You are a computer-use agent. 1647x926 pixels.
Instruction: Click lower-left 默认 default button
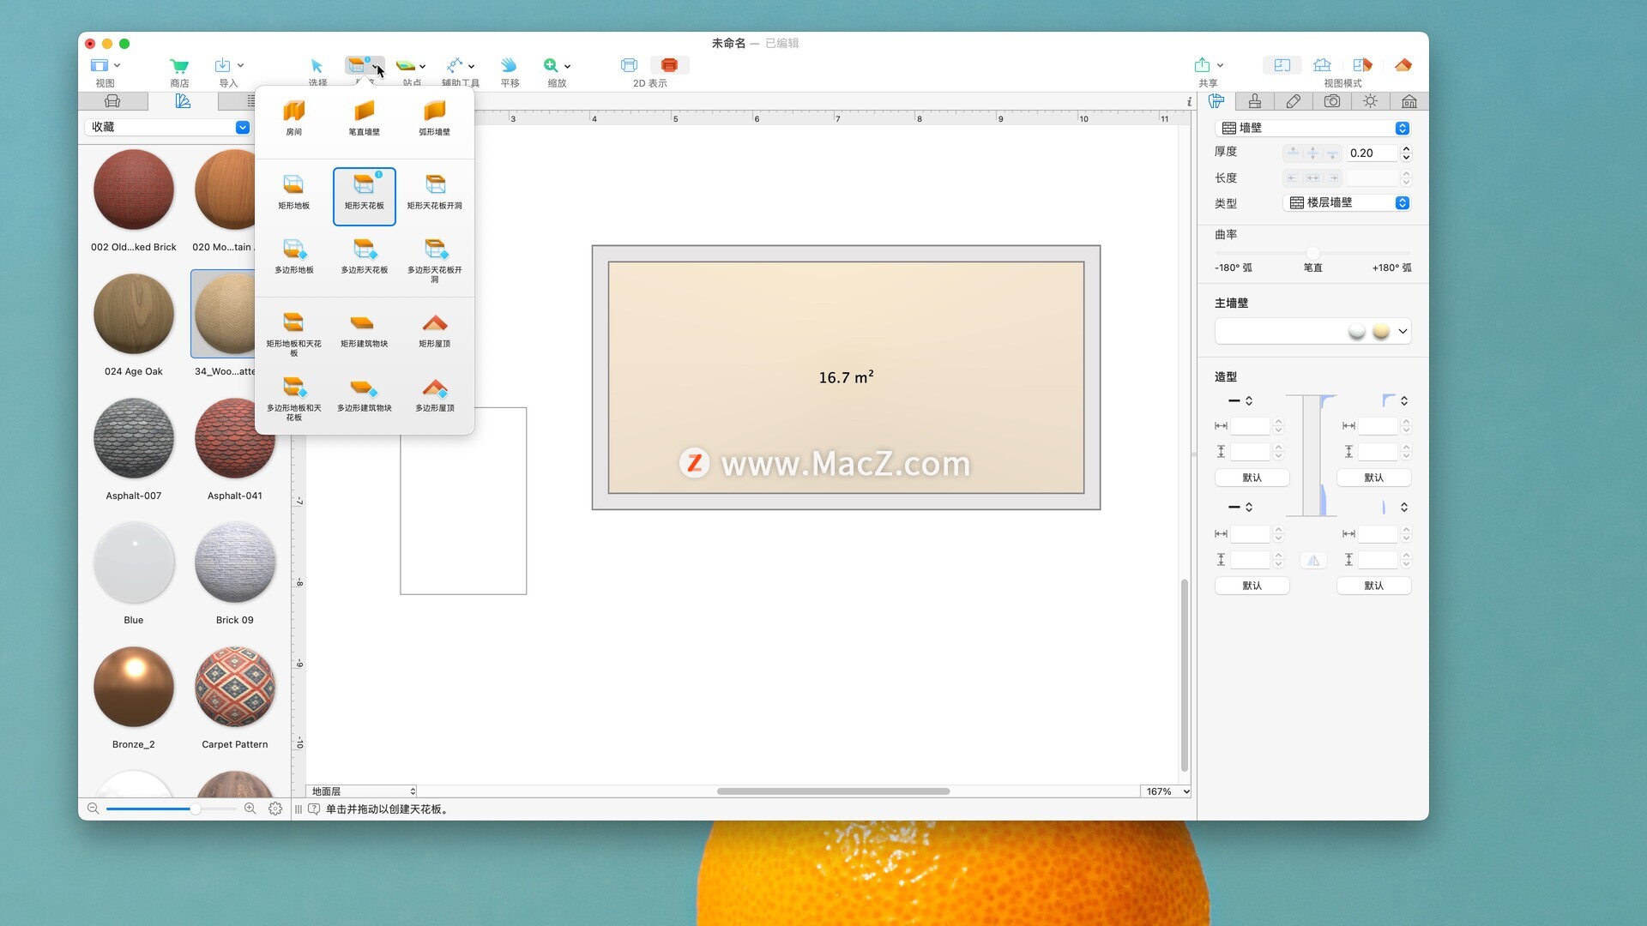[1252, 586]
